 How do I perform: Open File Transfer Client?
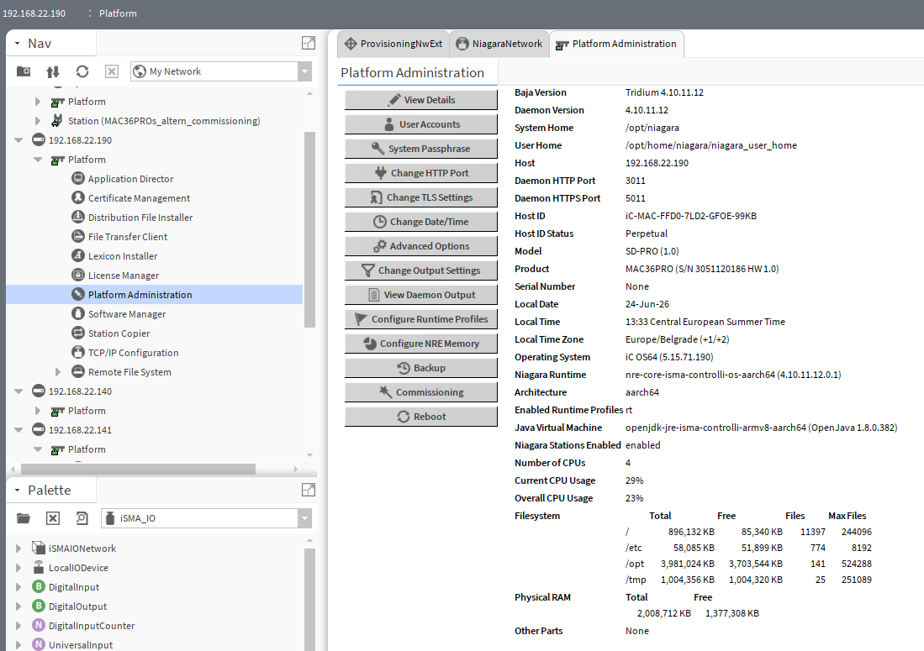[127, 237]
